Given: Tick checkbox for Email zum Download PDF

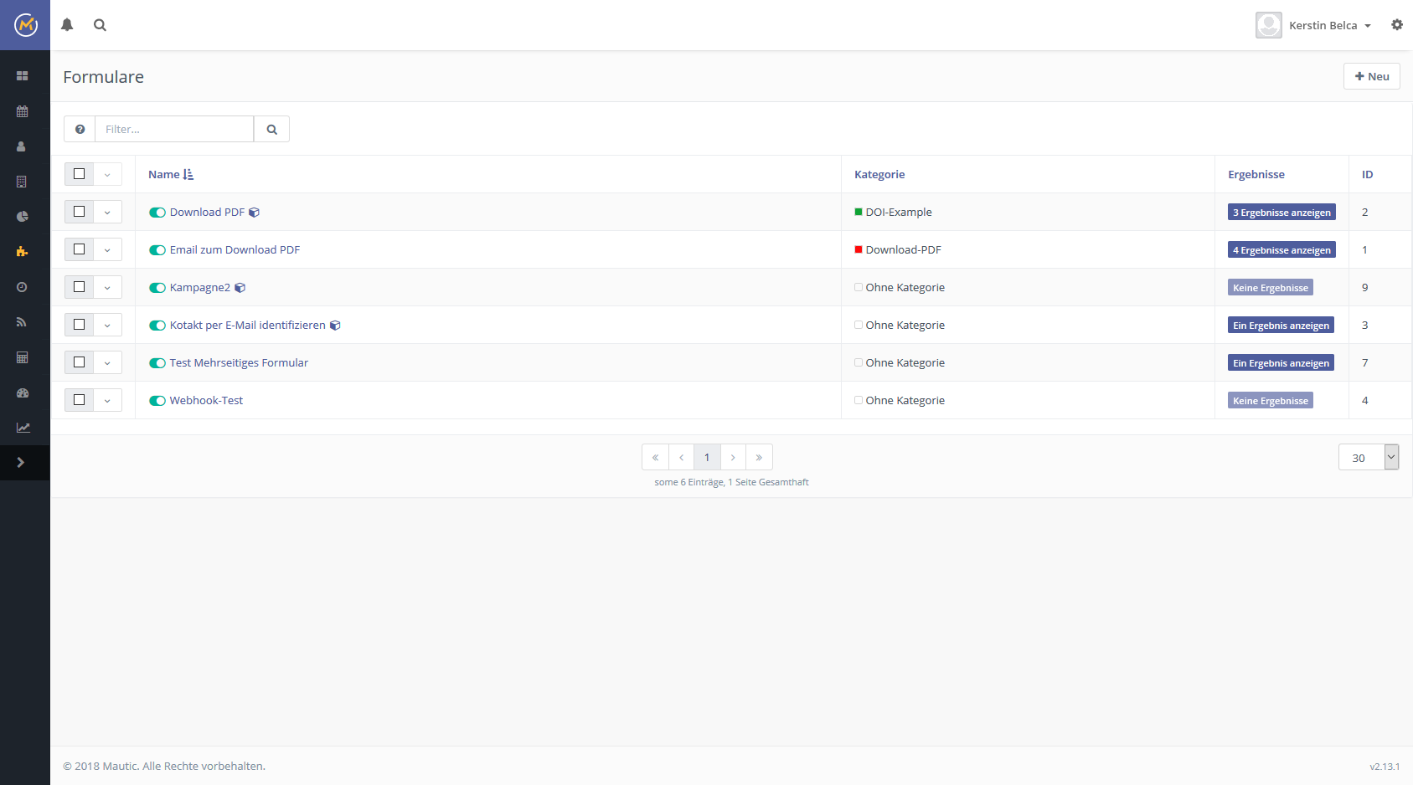Looking at the screenshot, I should [x=79, y=249].
